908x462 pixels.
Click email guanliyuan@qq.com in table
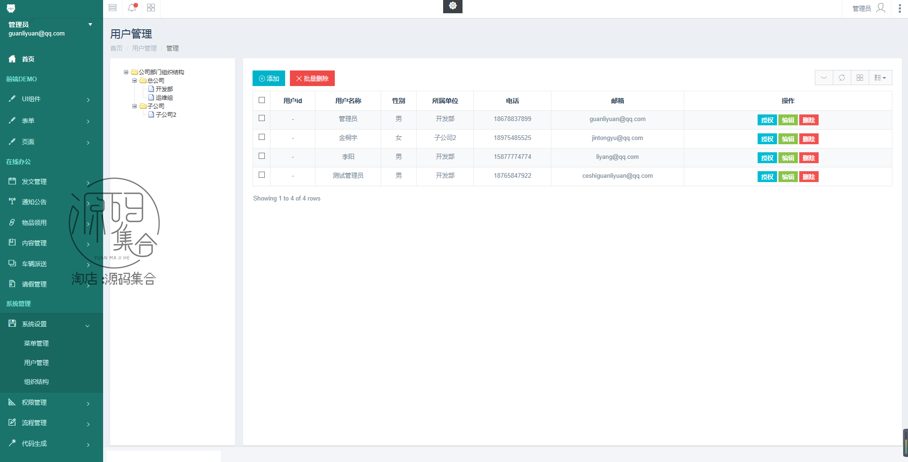[x=617, y=119]
